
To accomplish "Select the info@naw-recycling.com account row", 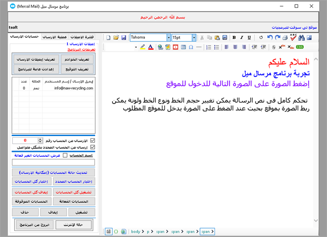I will [54, 88].
